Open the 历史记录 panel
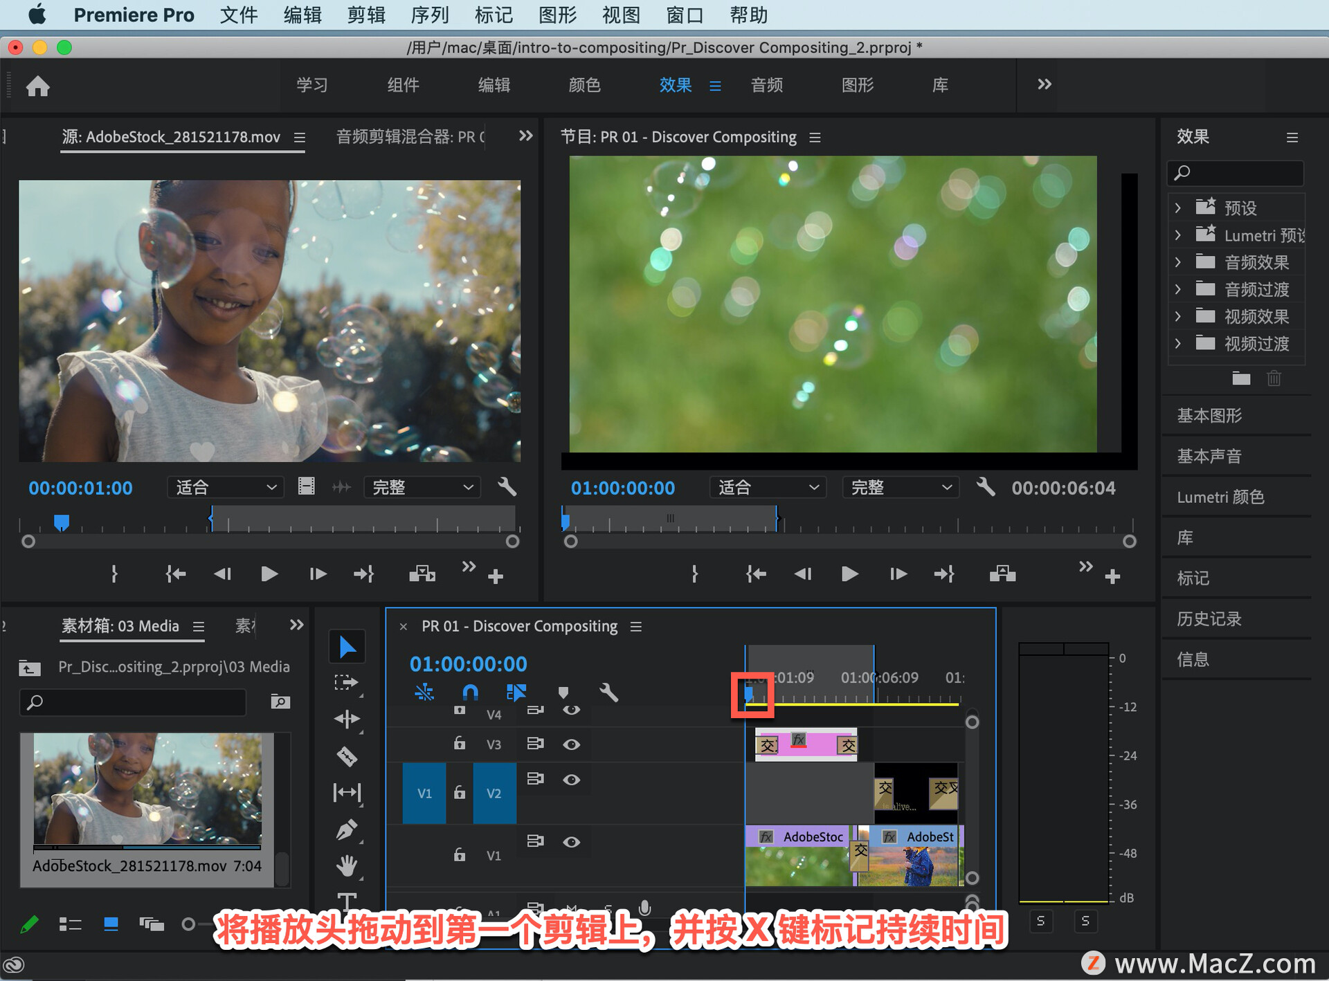 1209,618
